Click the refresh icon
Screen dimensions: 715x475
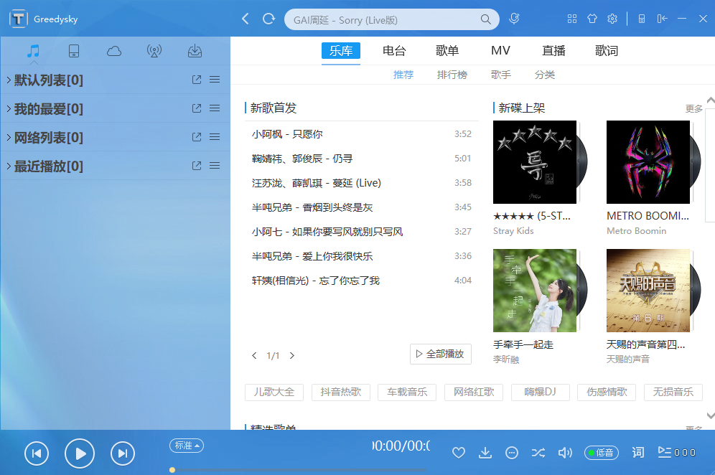[x=269, y=19]
